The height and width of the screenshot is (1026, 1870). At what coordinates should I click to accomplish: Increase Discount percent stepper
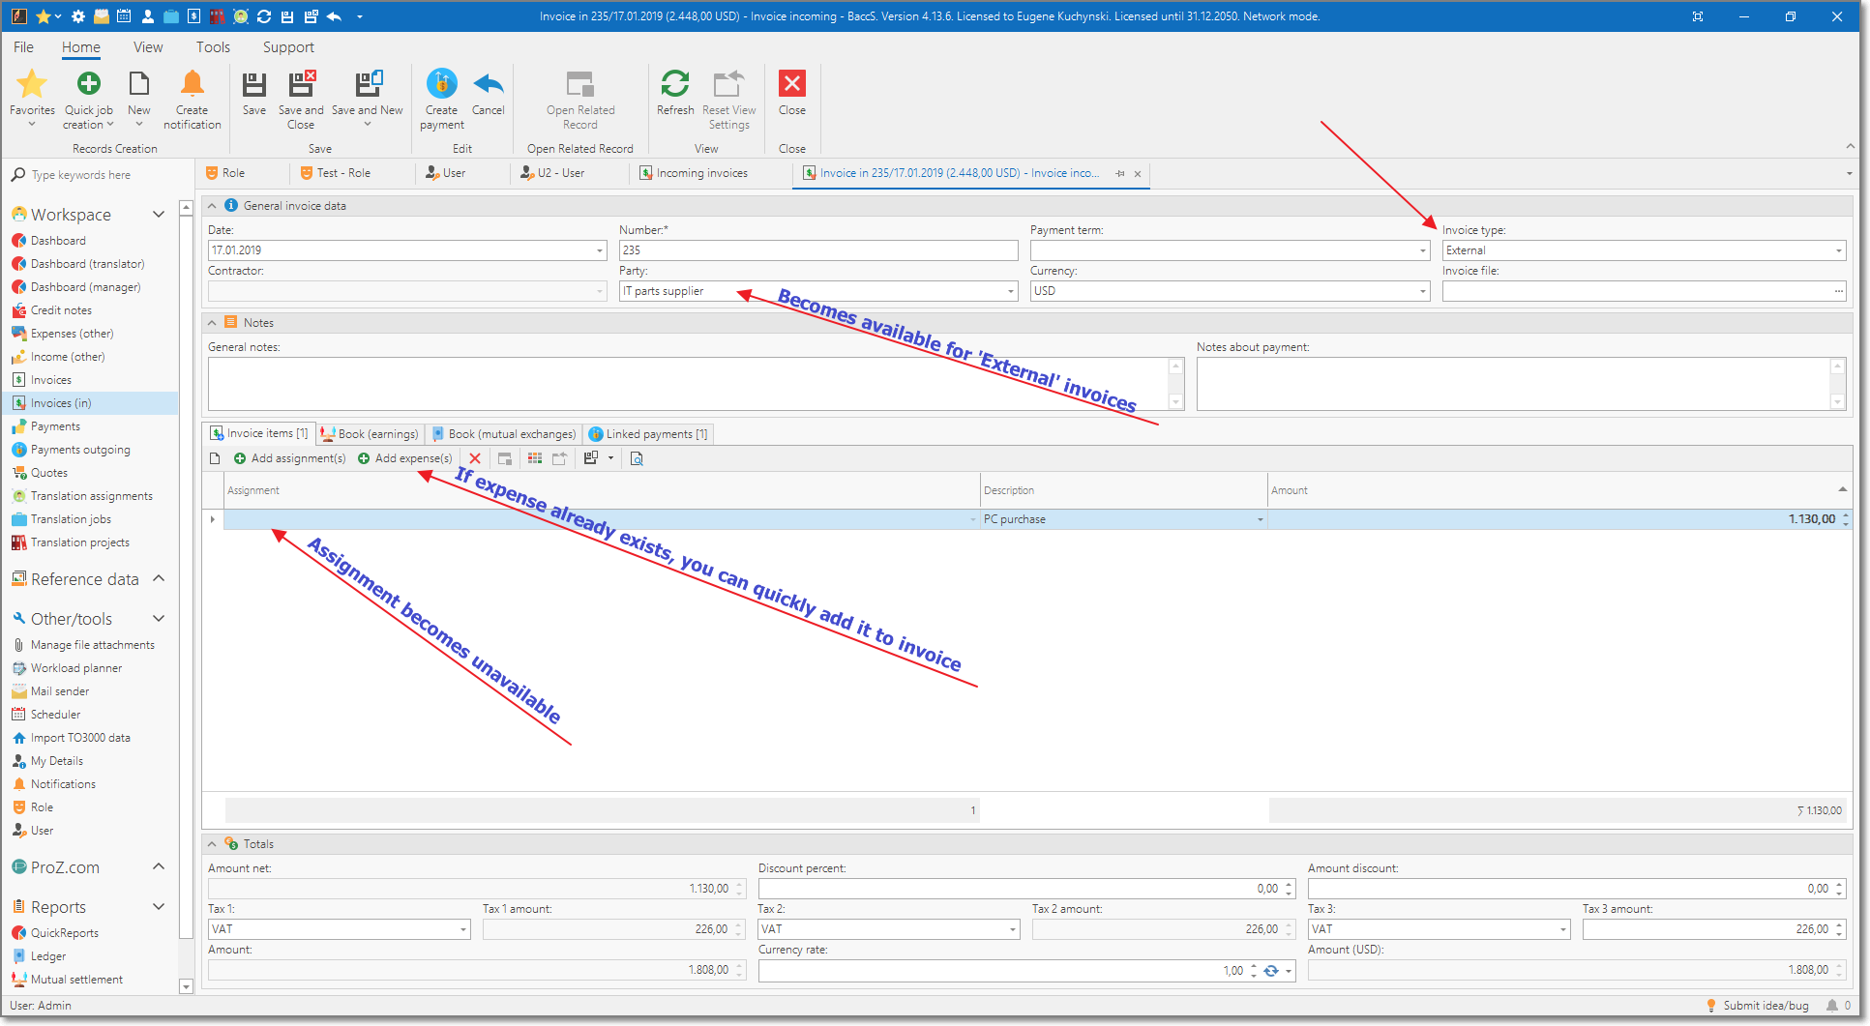[1289, 885]
